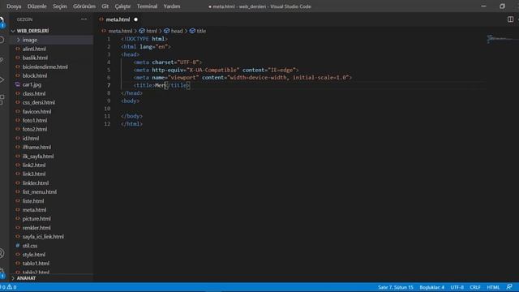
Task: Click HTML language mode status
Action: [x=493, y=287]
